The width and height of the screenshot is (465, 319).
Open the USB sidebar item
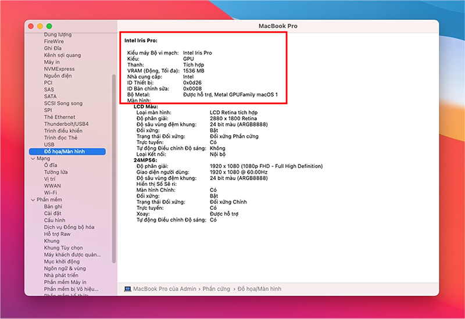49,145
